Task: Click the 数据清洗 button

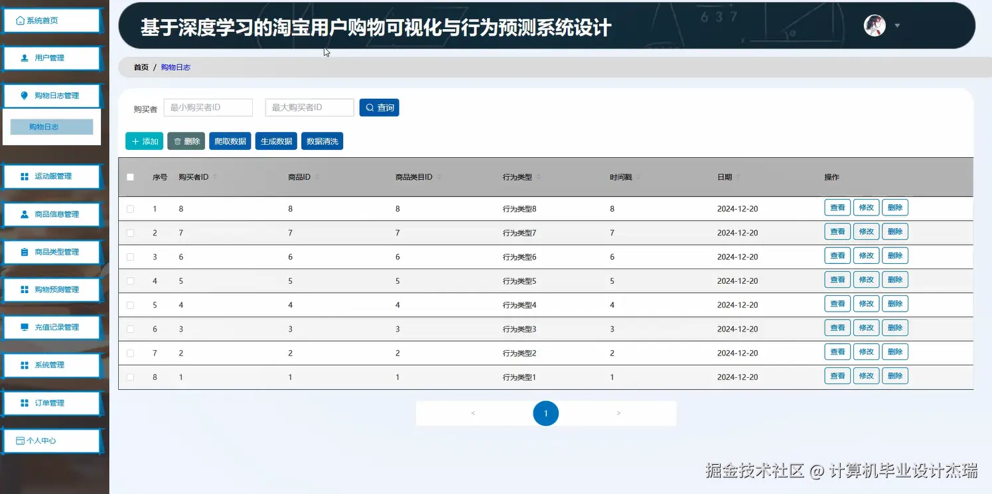Action: 322,141
